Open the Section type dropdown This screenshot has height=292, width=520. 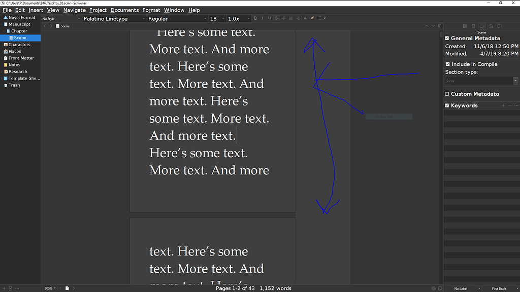pos(515,80)
